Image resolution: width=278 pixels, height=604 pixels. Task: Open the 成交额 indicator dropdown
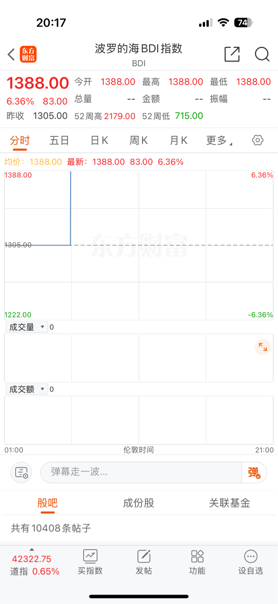[27, 389]
